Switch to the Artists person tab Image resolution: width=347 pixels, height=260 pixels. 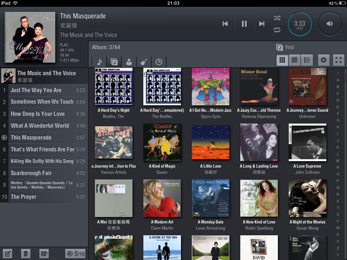(x=129, y=62)
